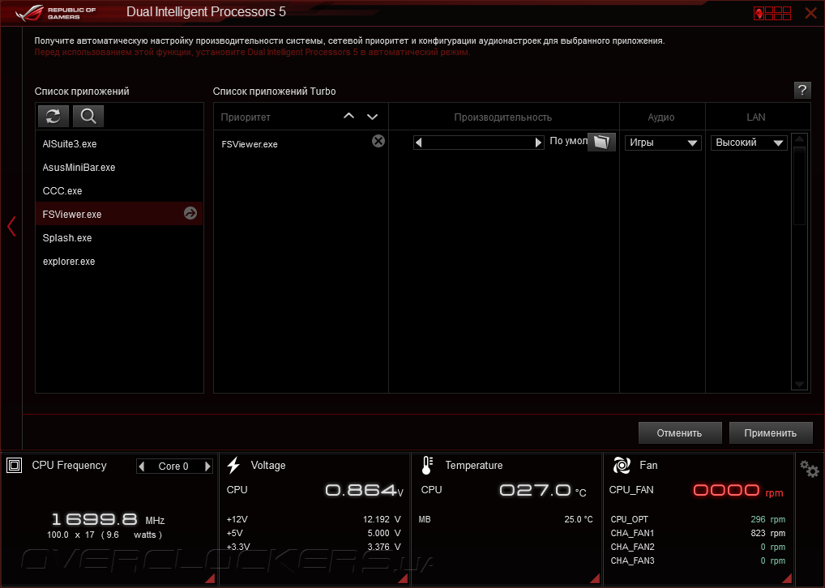Click the ROG Republic of Gamers logo
825x588 pixels.
click(56, 13)
